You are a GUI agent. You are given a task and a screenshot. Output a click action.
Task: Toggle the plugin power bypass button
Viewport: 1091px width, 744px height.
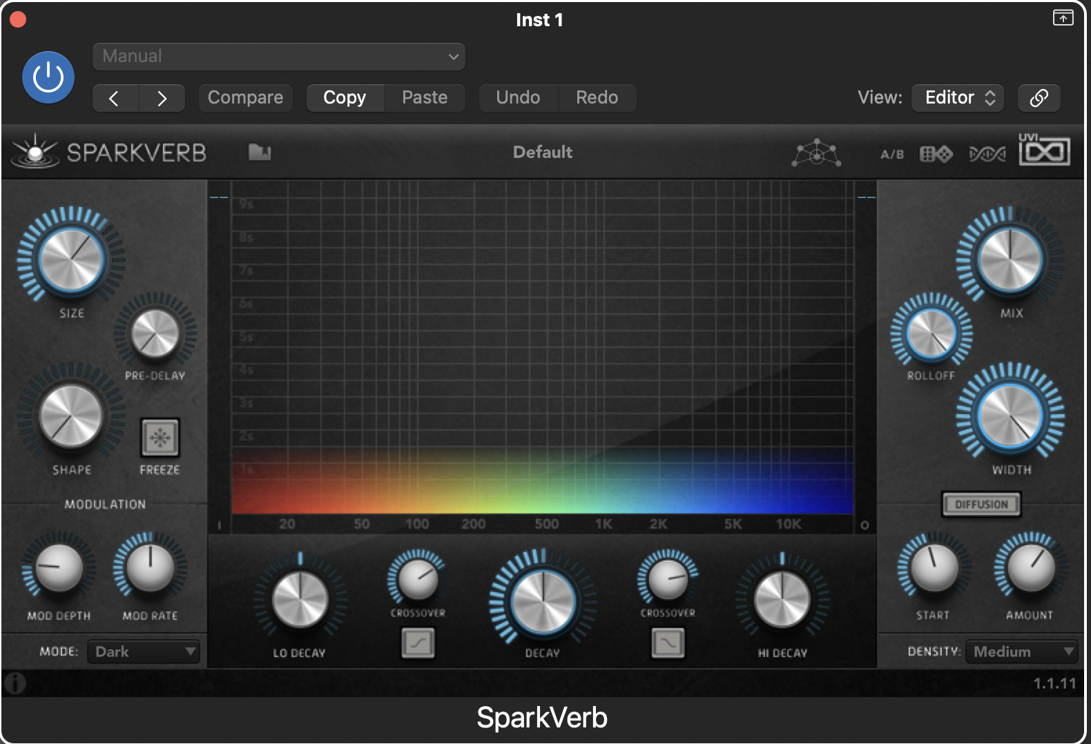(x=48, y=77)
